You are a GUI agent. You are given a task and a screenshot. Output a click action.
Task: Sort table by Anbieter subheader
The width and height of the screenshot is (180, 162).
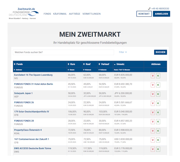[18, 70]
